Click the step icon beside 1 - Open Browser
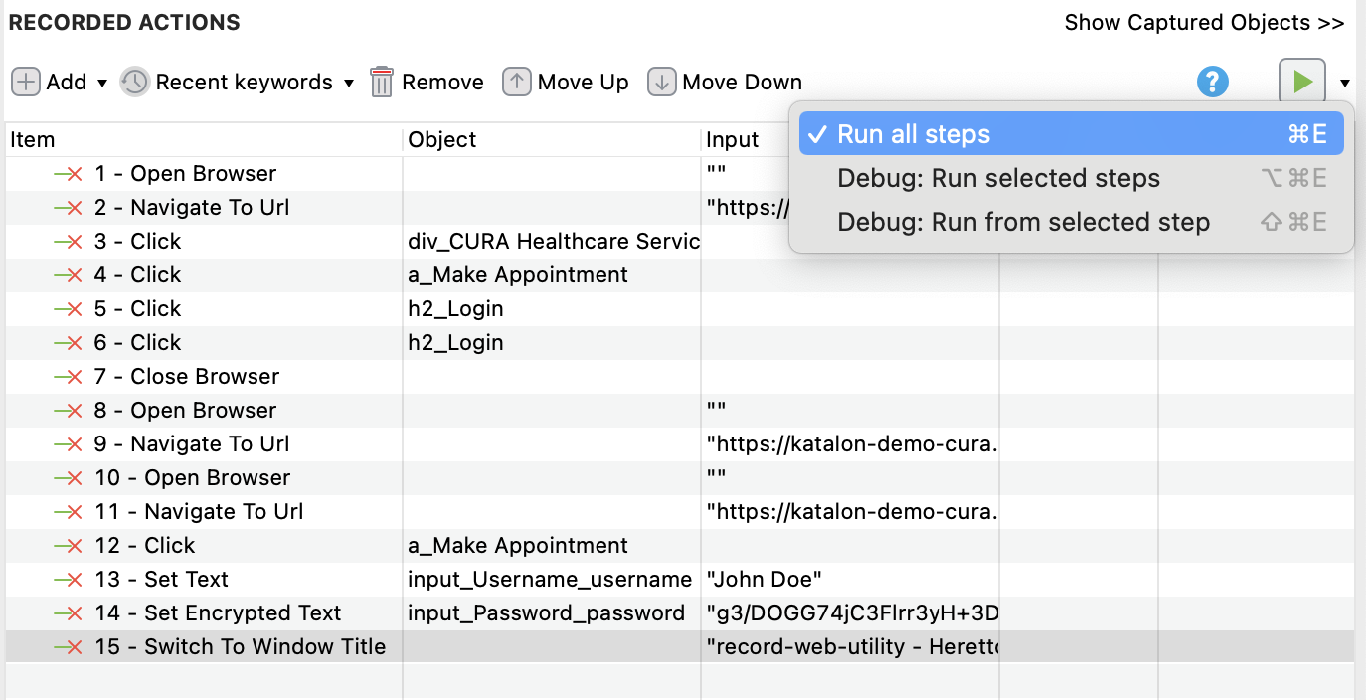 tap(68, 174)
